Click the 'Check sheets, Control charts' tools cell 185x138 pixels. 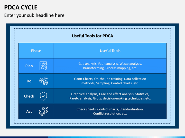110,111
